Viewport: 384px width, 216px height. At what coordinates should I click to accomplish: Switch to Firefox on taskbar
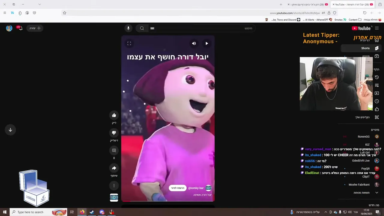pos(82,212)
